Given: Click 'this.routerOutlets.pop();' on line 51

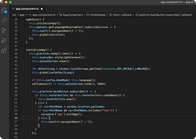Looking at the screenshot, I should 57,99.
